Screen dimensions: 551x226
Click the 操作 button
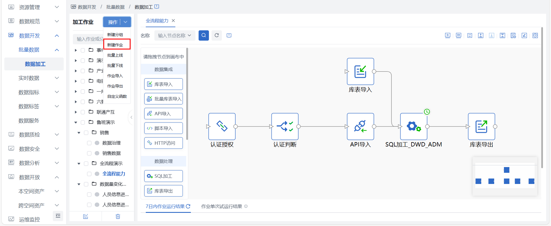113,22
